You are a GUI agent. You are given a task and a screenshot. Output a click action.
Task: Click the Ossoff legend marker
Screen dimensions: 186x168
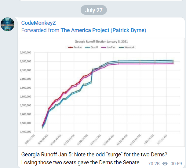(x=87, y=47)
